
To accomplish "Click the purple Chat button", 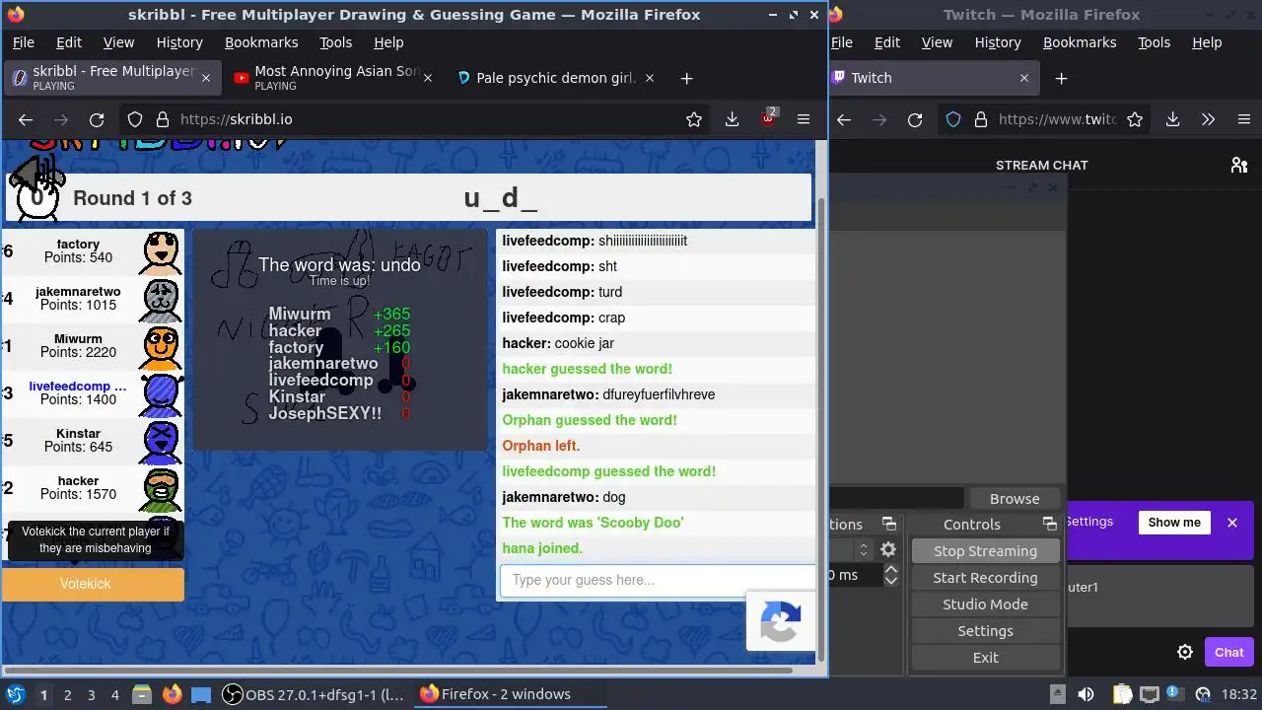I will [1229, 652].
